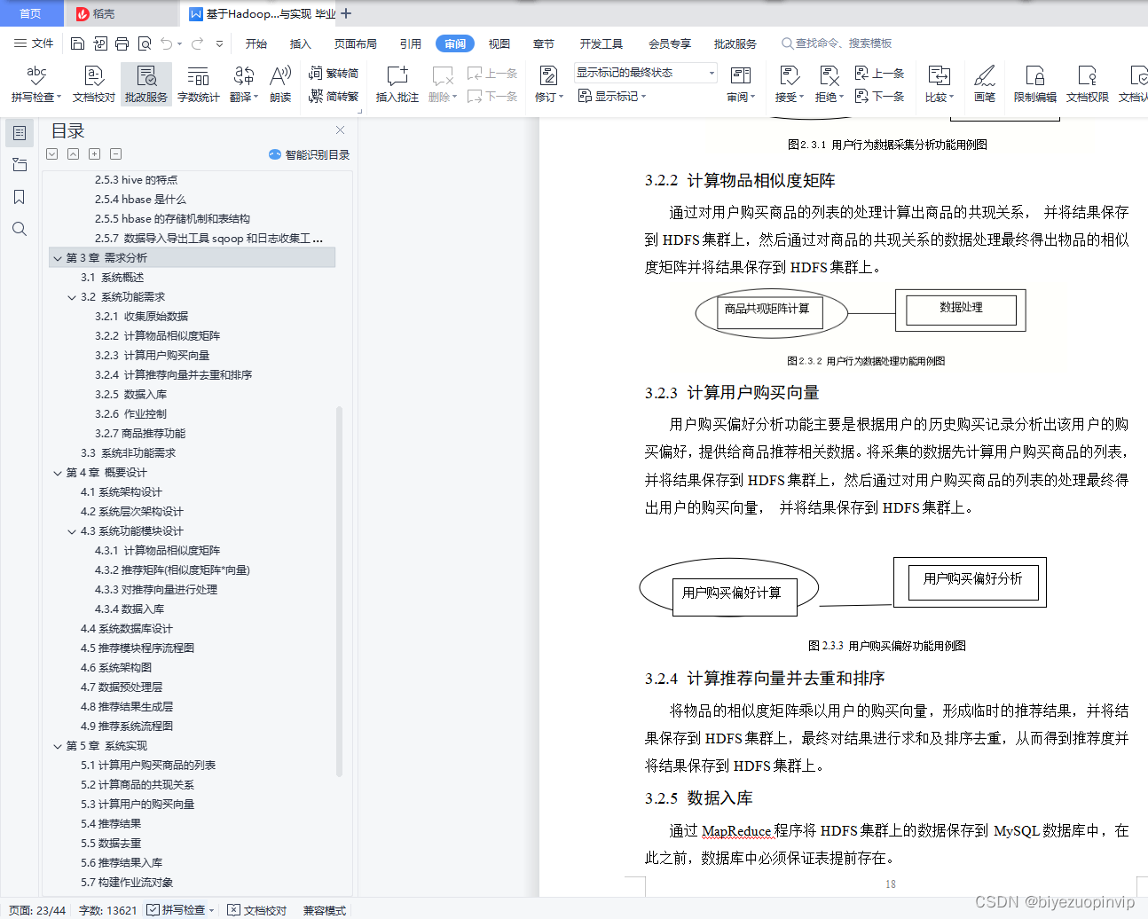Start read aloud (朗读)
Screen dimensions: 1148x919
[x=280, y=83]
